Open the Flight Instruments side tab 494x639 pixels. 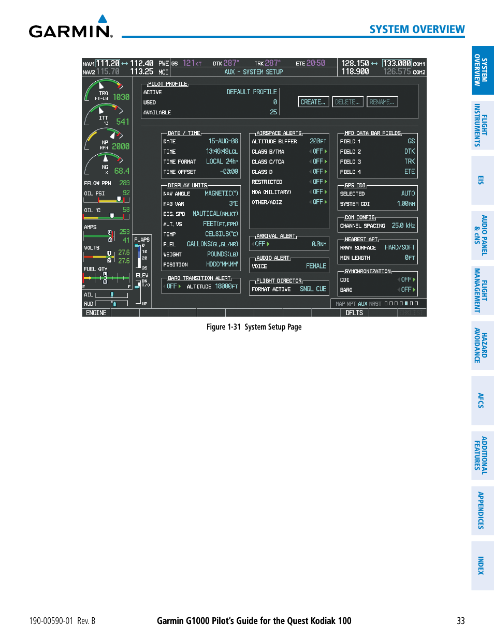coord(483,125)
